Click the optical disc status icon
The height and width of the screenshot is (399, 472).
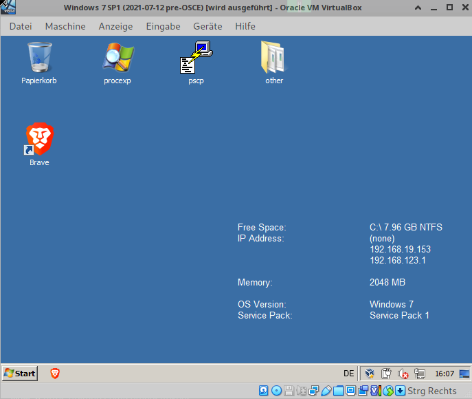click(x=276, y=391)
